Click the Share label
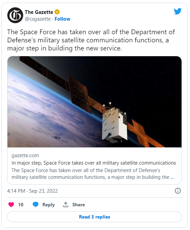This screenshot has height=230, width=190. tap(79, 205)
